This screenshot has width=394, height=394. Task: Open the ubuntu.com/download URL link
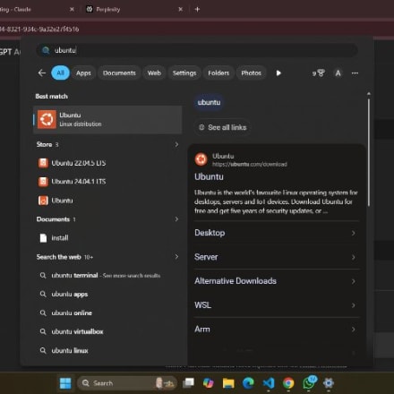pos(250,164)
